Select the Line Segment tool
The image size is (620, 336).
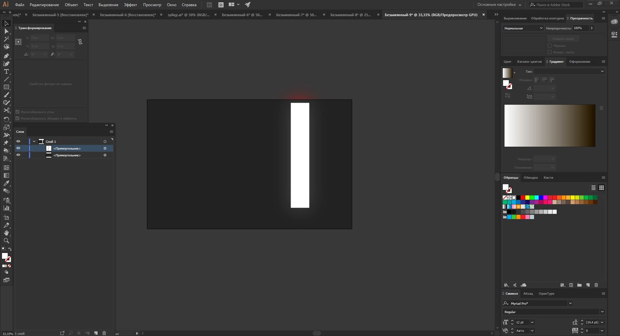click(x=6, y=79)
